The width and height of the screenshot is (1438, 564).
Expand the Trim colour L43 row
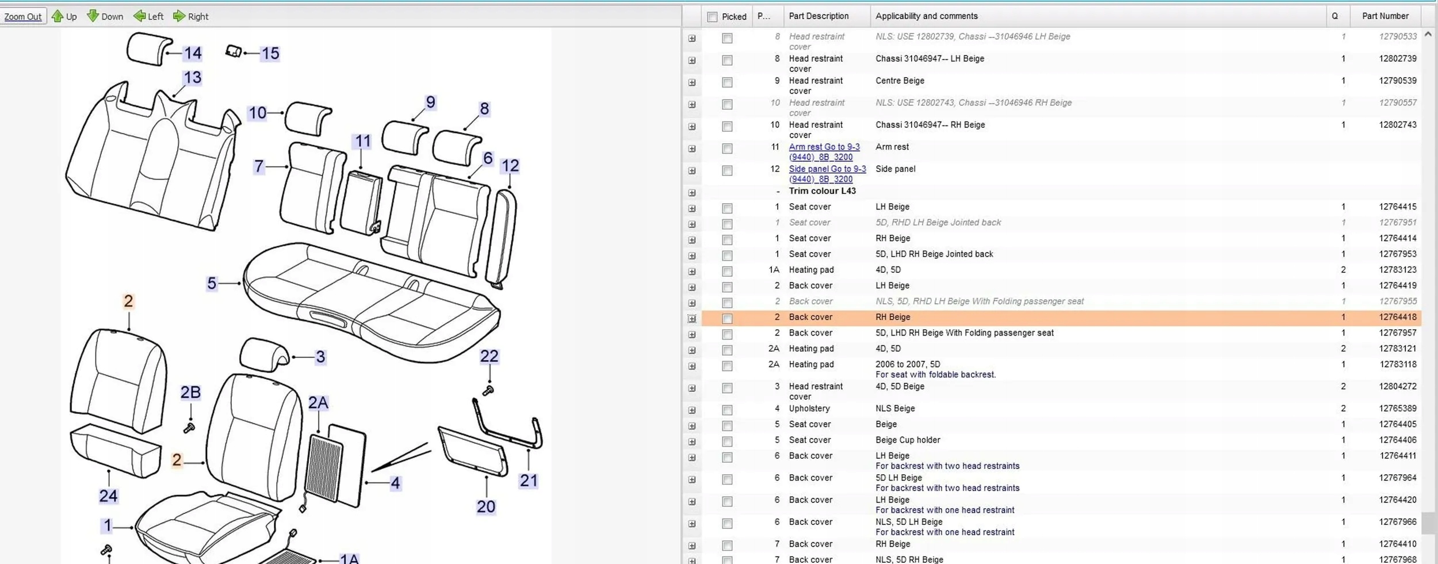tap(692, 193)
